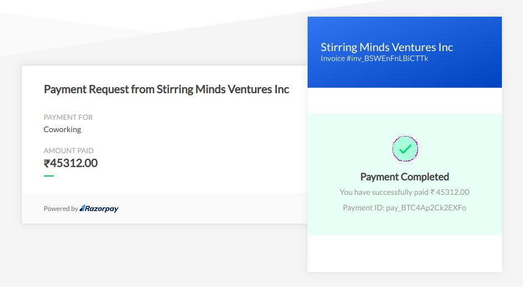Select the 45312.00 amount paid value
The width and height of the screenshot is (523, 287).
pyautogui.click(x=74, y=163)
